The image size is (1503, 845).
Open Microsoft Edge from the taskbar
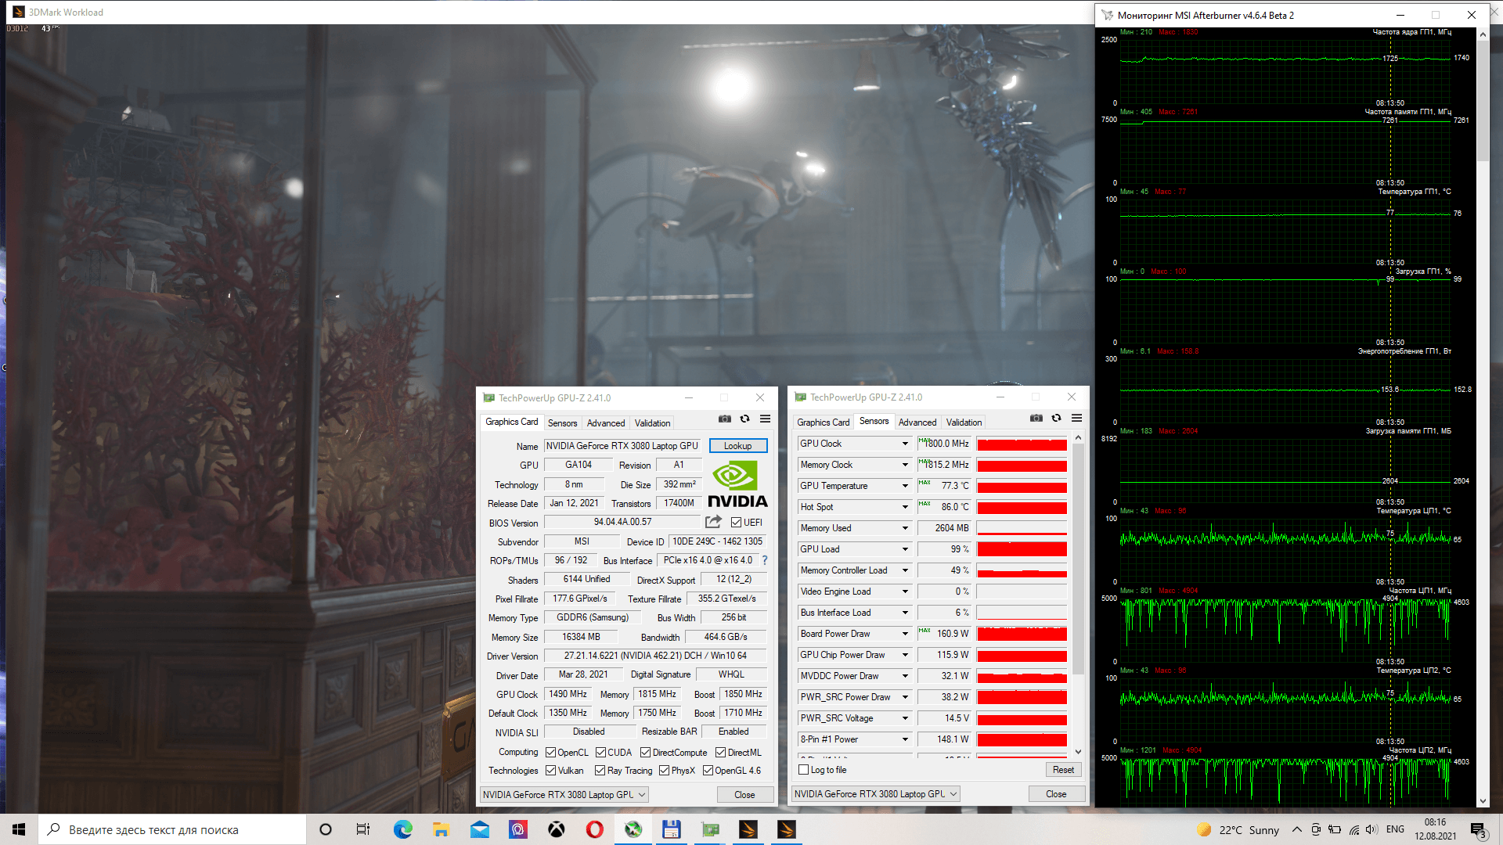[x=402, y=829]
